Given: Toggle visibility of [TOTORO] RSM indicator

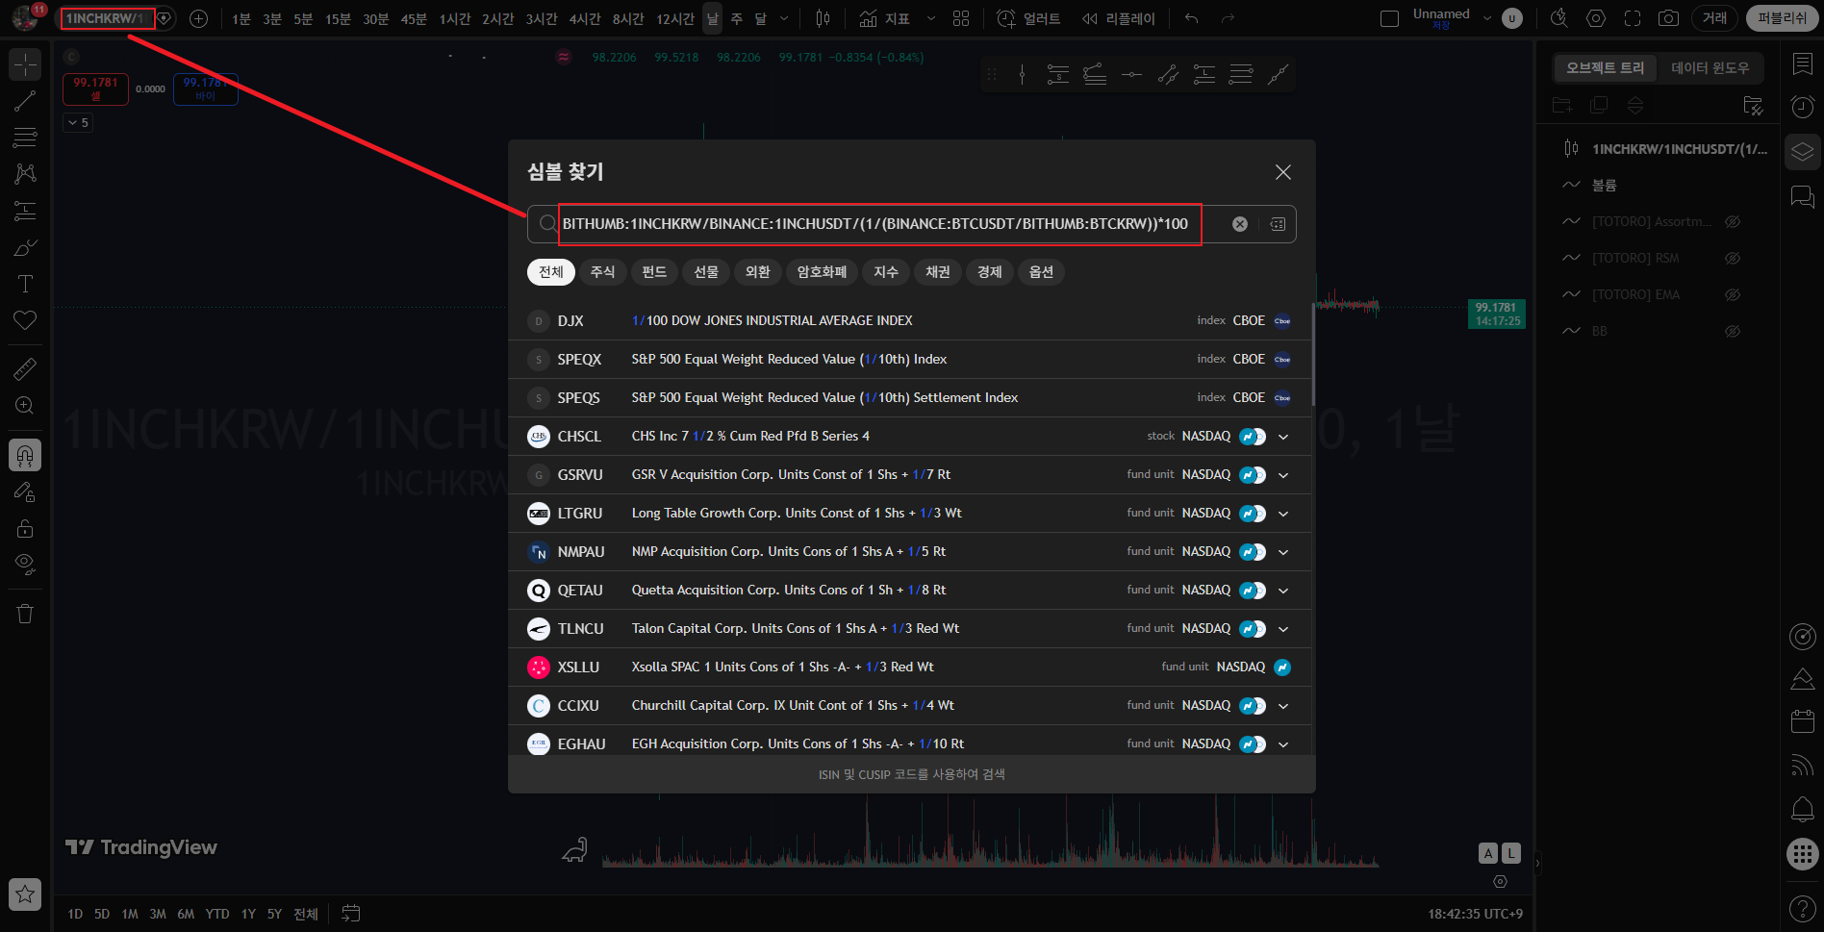Looking at the screenshot, I should [1733, 259].
